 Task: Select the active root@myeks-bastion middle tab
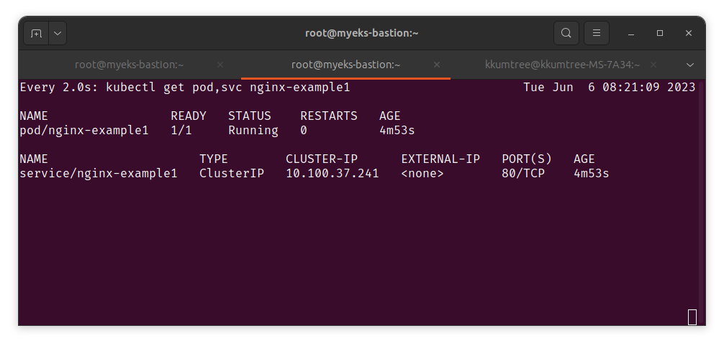[346, 65]
